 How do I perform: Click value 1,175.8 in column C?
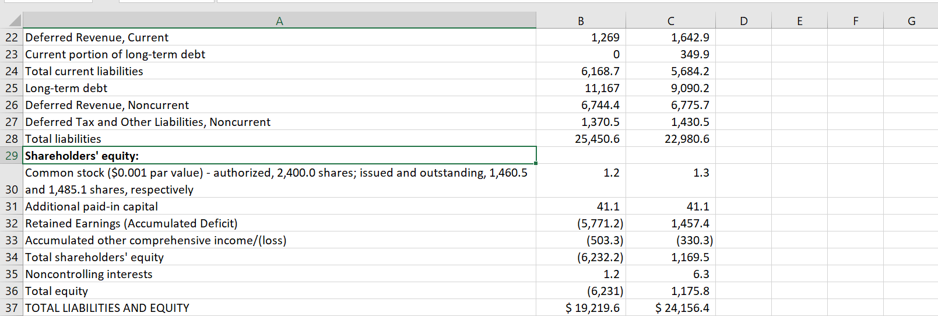pos(670,291)
